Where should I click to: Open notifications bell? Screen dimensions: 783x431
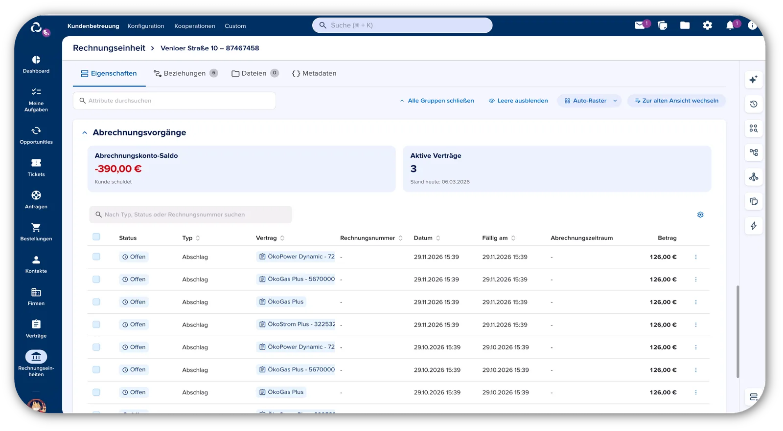click(x=730, y=25)
